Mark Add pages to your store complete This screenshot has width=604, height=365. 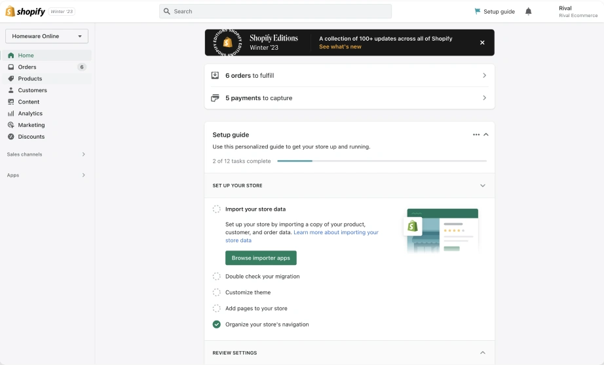click(216, 309)
